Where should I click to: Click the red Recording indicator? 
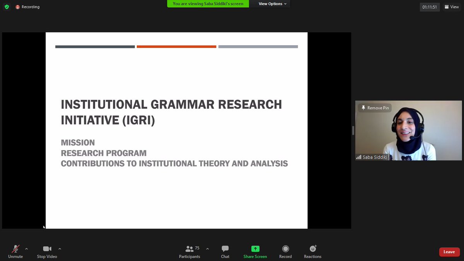(27, 7)
